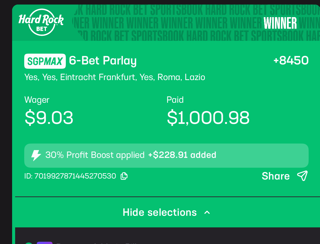Click the white WINNER badge
The width and height of the screenshot is (320, 244).
point(280,23)
